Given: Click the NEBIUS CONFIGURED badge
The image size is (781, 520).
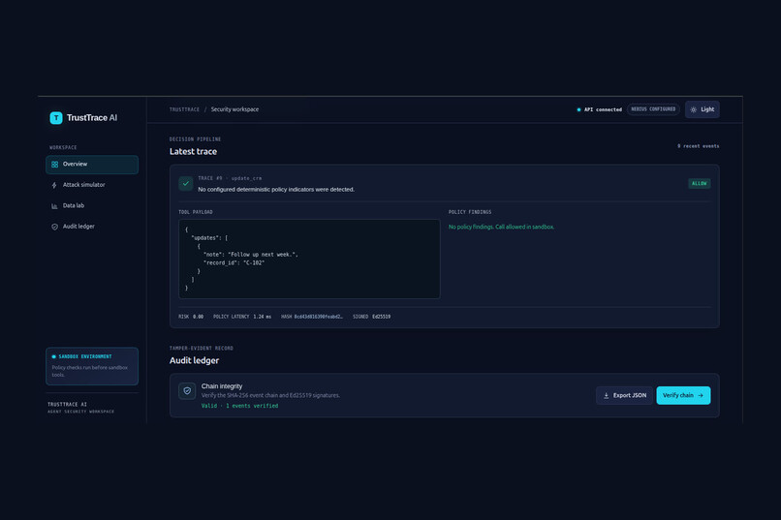Looking at the screenshot, I should coord(653,109).
